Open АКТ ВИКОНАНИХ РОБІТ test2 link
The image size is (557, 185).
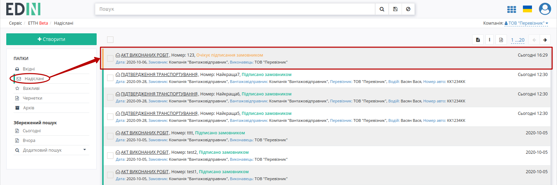point(145,152)
